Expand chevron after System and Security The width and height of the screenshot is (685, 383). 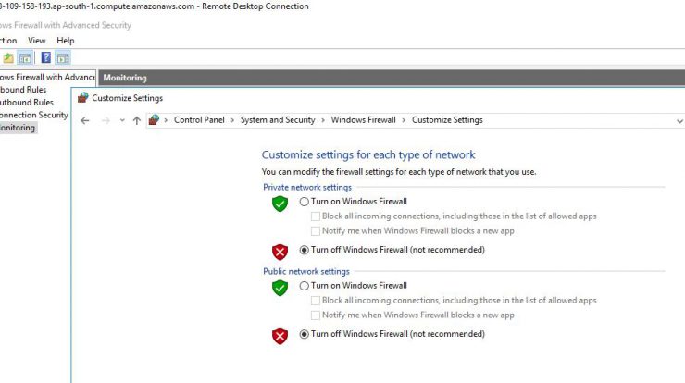(323, 120)
